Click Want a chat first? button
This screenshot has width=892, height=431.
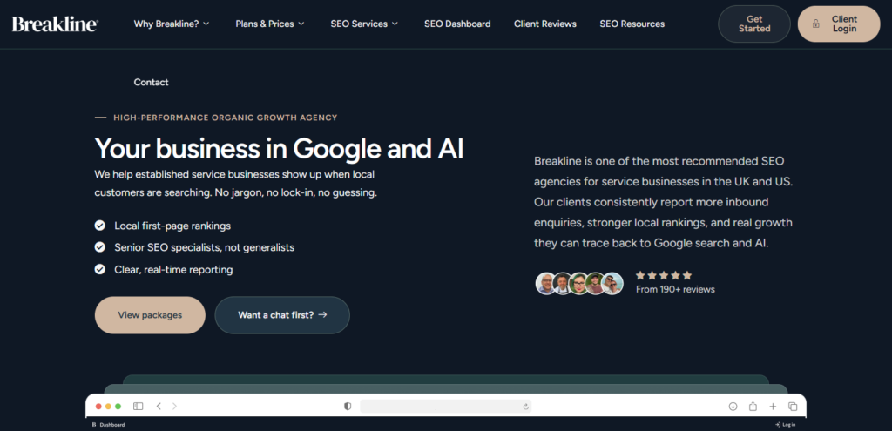[282, 315]
